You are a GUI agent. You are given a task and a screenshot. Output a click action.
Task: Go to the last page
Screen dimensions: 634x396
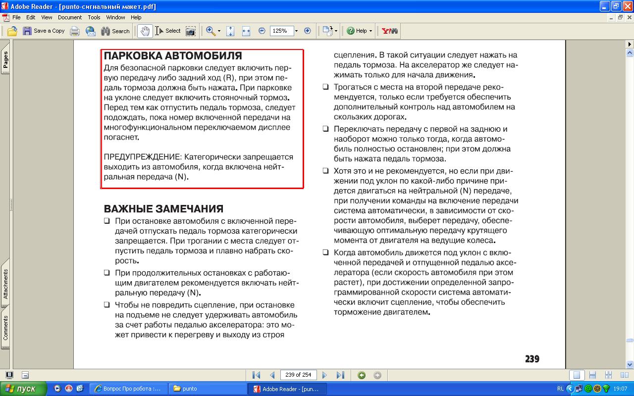coord(340,375)
